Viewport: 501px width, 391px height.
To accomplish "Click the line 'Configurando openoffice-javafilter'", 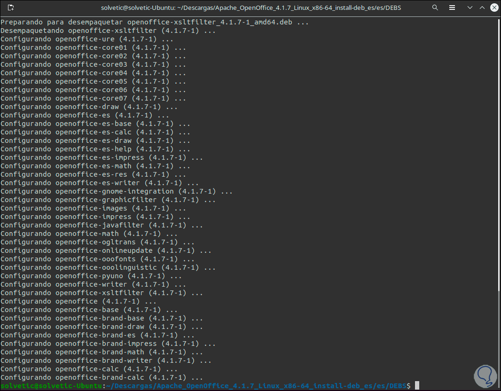I will point(102,225).
